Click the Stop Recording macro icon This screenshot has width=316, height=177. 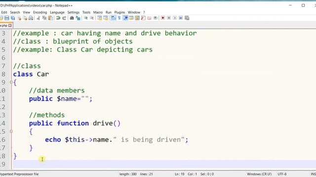point(169,18)
